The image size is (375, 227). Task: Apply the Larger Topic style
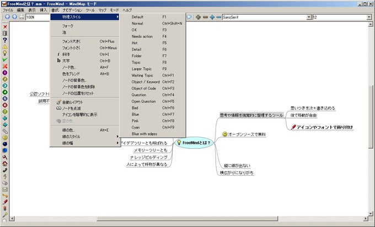[152, 69]
